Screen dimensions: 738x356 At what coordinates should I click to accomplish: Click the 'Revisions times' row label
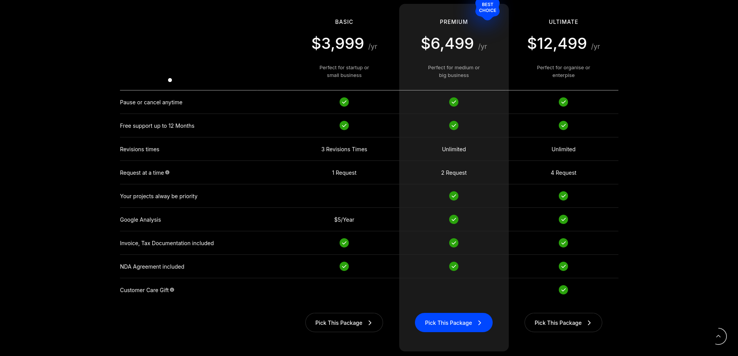point(140,149)
